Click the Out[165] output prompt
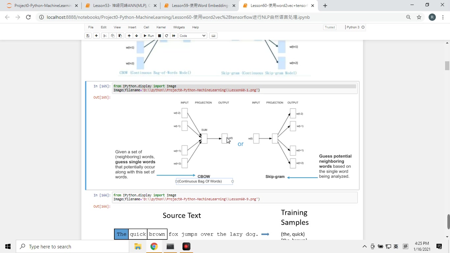 [x=102, y=98]
